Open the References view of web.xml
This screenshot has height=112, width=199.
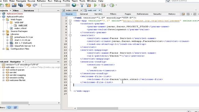(x=142, y=14)
